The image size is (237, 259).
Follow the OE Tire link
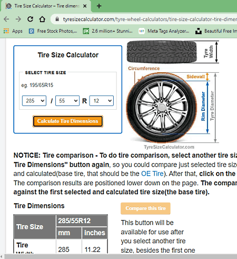[x=152, y=174]
